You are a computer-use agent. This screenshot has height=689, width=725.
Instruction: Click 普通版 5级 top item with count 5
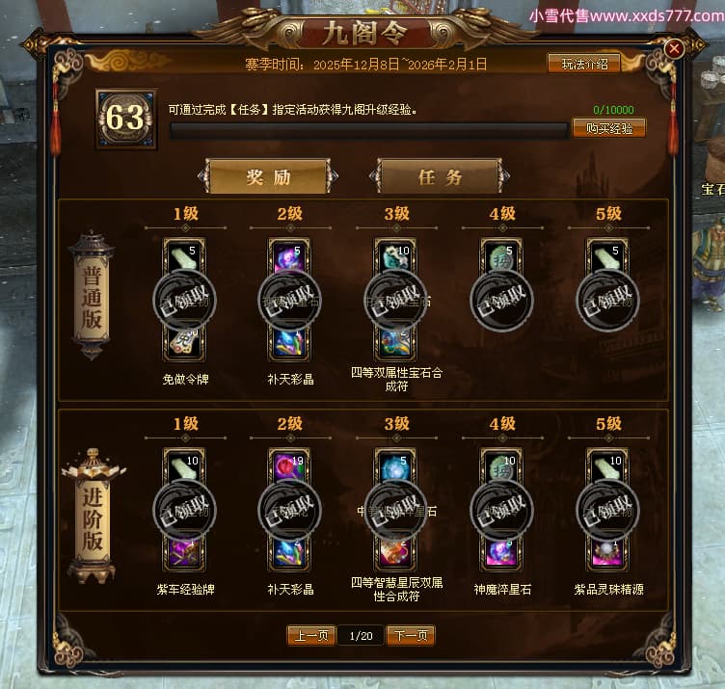coord(607,256)
